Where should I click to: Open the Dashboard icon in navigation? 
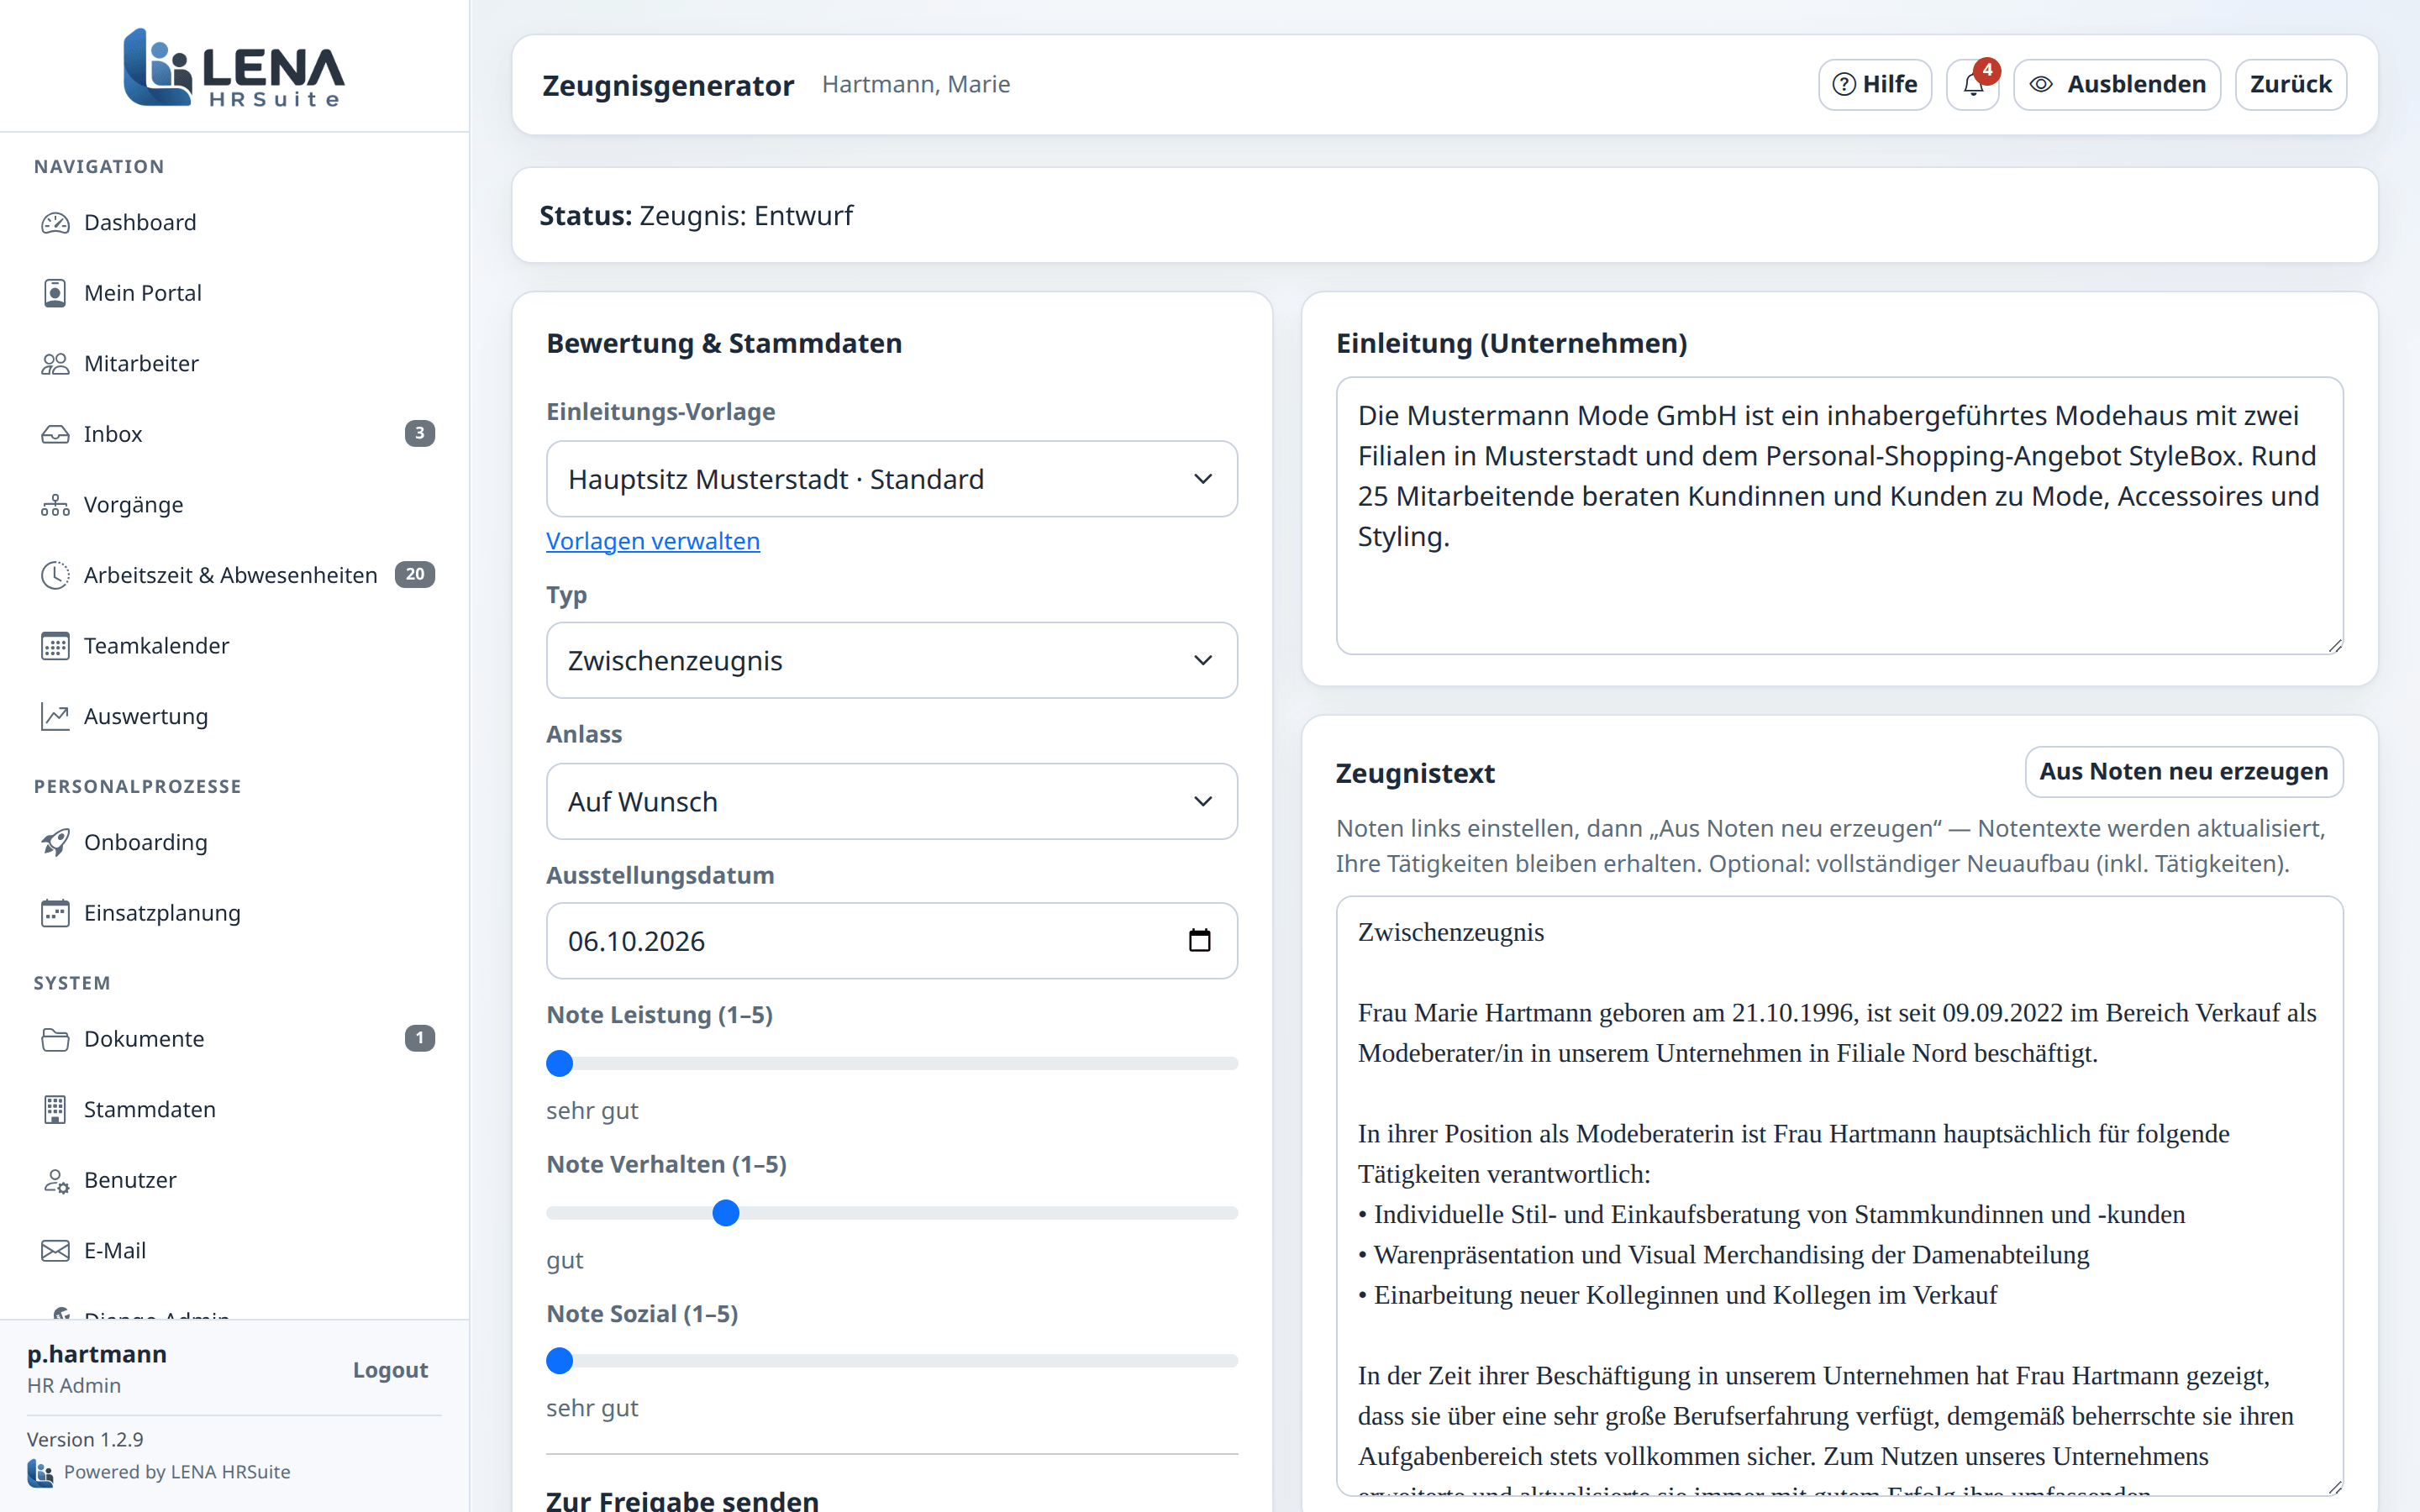[x=55, y=222]
